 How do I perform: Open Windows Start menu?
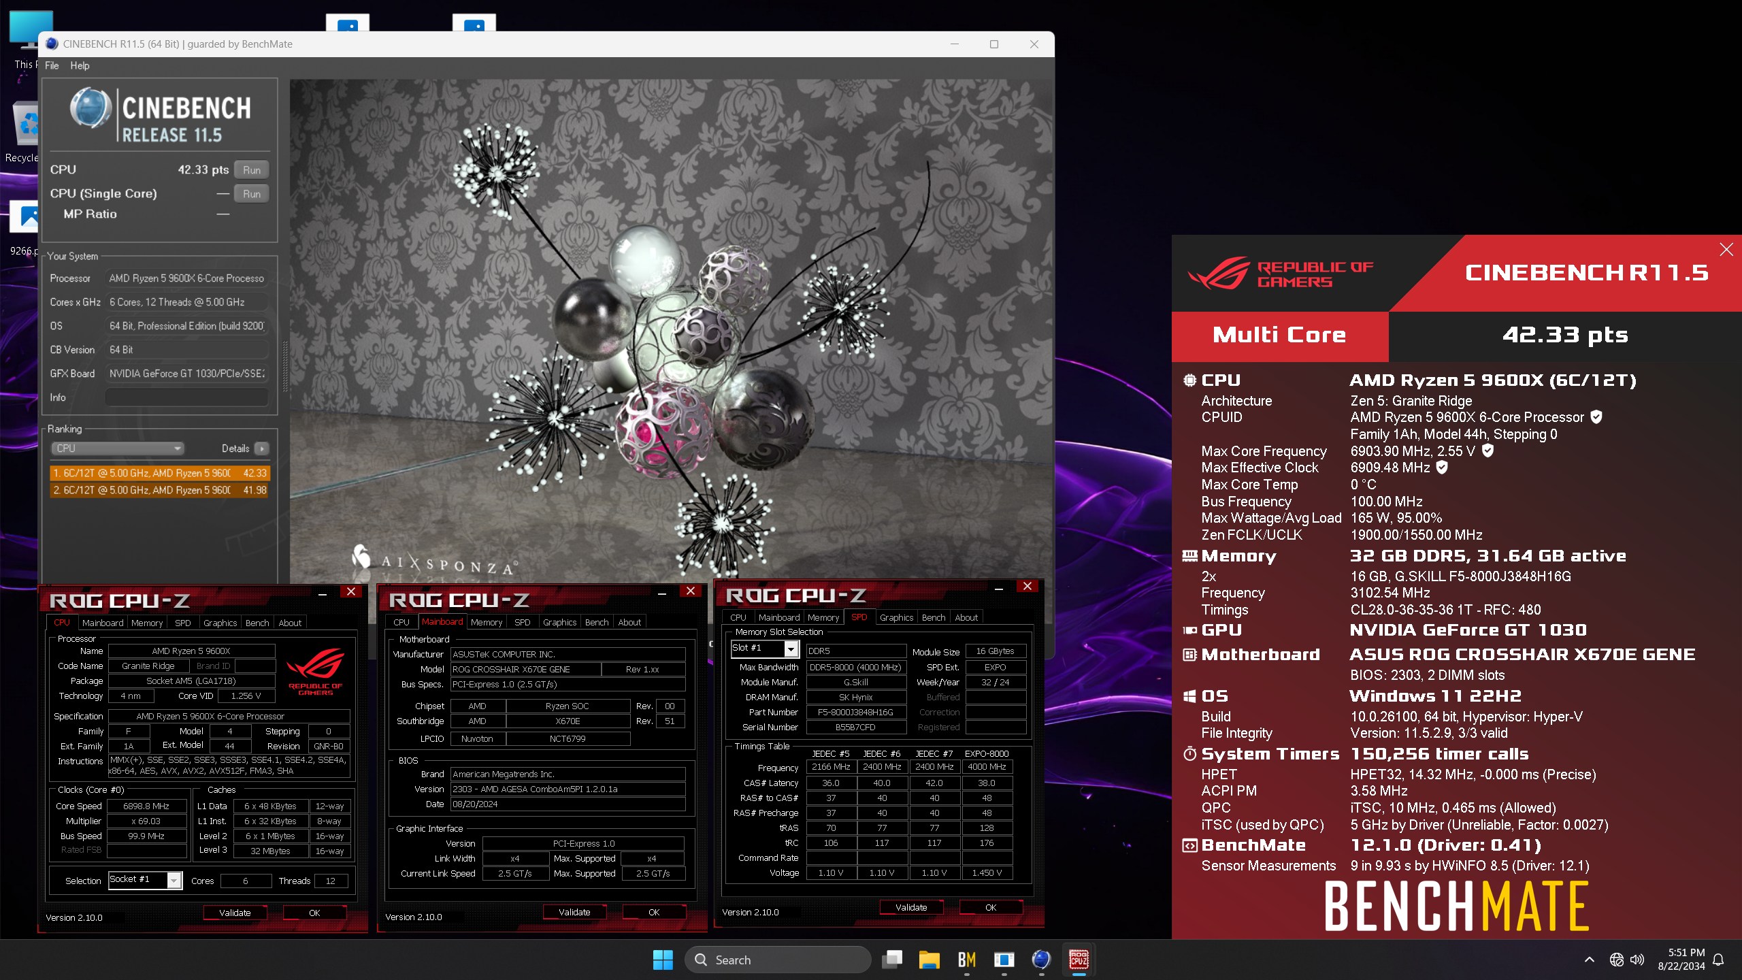662,960
